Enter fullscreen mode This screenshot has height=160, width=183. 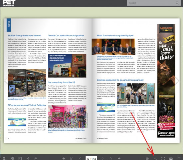click(163, 158)
